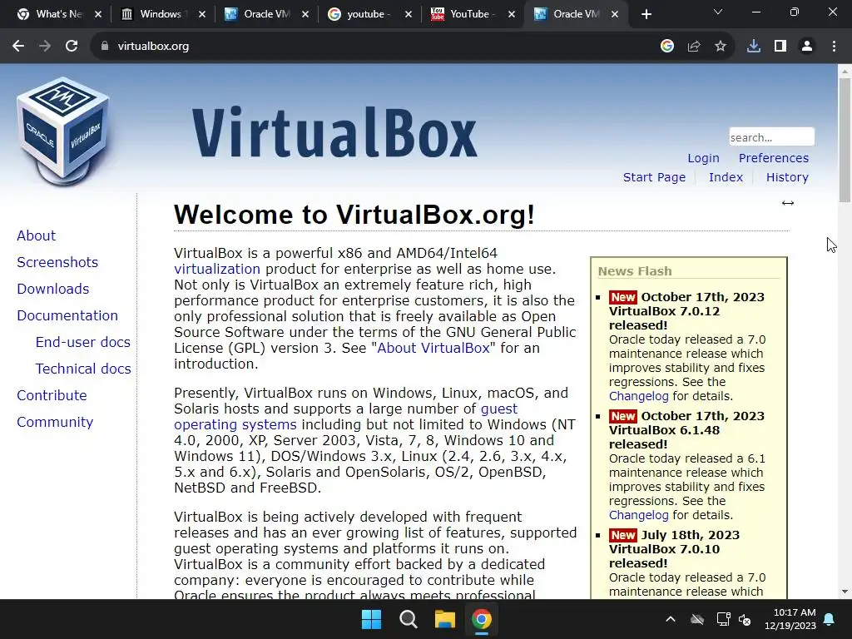The image size is (852, 639).
Task: Close the active Oracle VM tab
Action: [x=615, y=15]
